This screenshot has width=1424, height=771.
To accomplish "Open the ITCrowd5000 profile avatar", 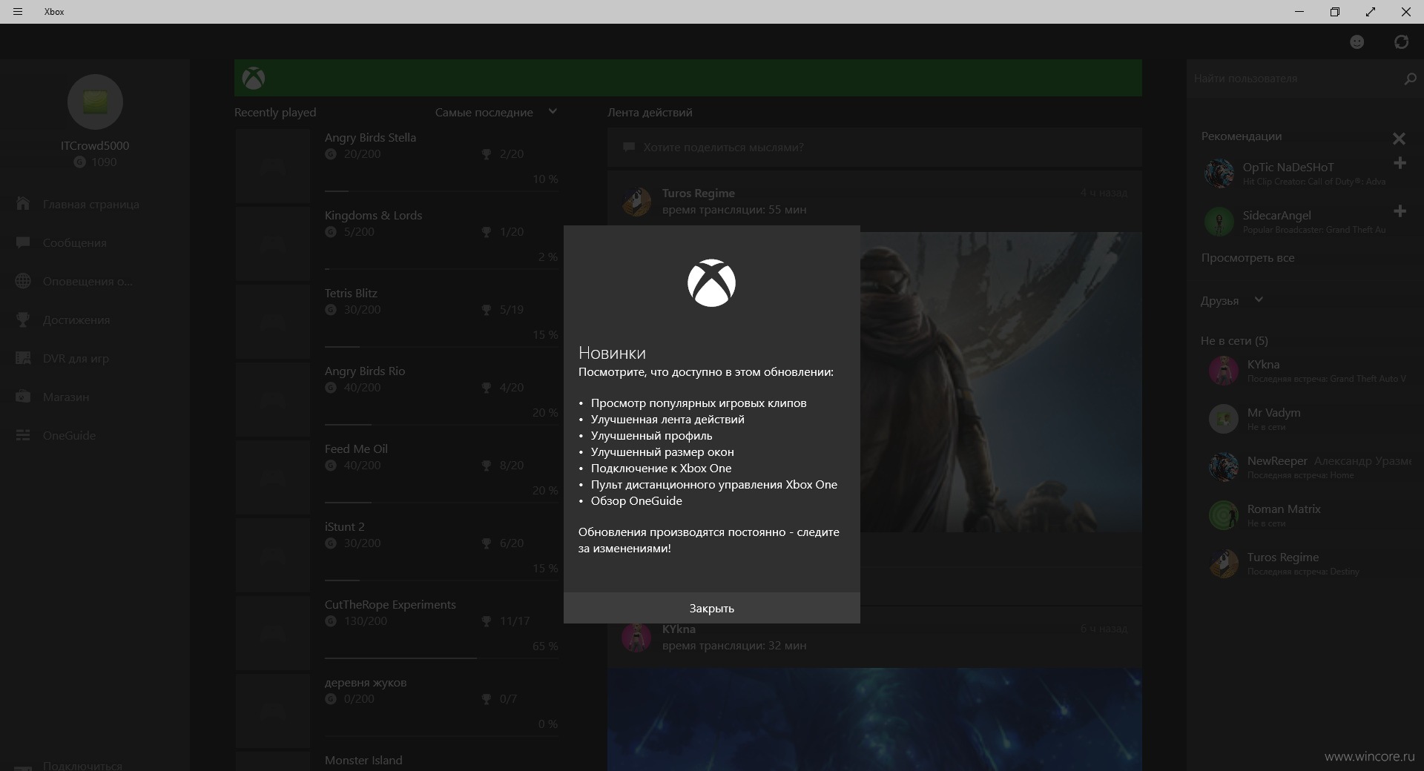I will pos(95,102).
